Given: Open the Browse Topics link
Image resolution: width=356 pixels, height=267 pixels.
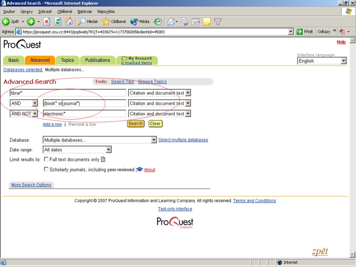Looking at the screenshot, I should pos(152,81).
